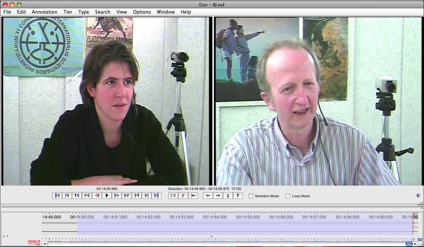The image size is (424, 247).
Task: Turn on the Loop Mode checkbox
Action: click(288, 196)
